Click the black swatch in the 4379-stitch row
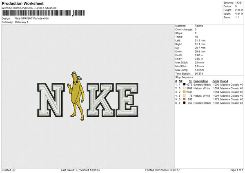Screen dimensions: 245x173 pyautogui.click(x=185, y=84)
